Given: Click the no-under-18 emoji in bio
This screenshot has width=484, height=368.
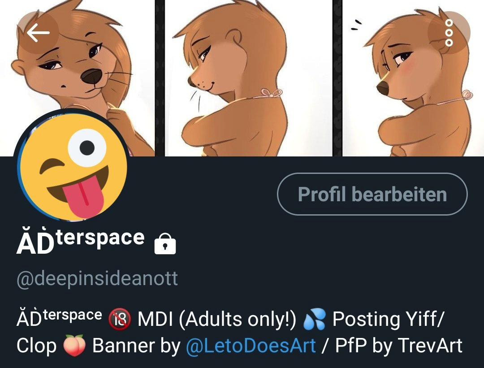Looking at the screenshot, I should [x=120, y=320].
